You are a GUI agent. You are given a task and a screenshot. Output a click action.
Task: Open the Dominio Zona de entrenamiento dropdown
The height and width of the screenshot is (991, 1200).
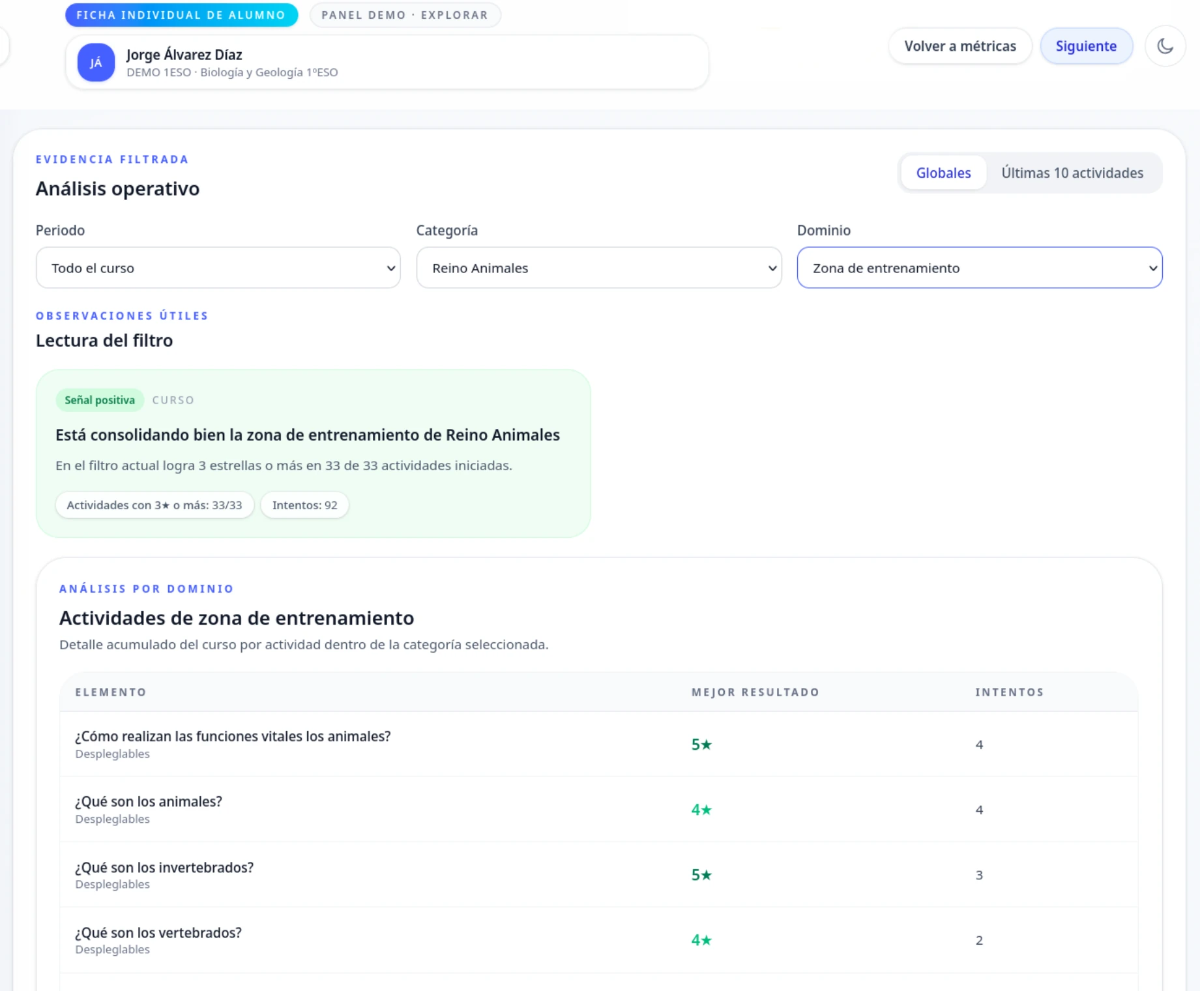coord(979,268)
